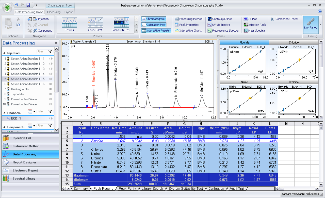Open the Summary results tab
Image resolution: width=325 pixels, height=198 pixels.
pyautogui.click(x=80, y=189)
